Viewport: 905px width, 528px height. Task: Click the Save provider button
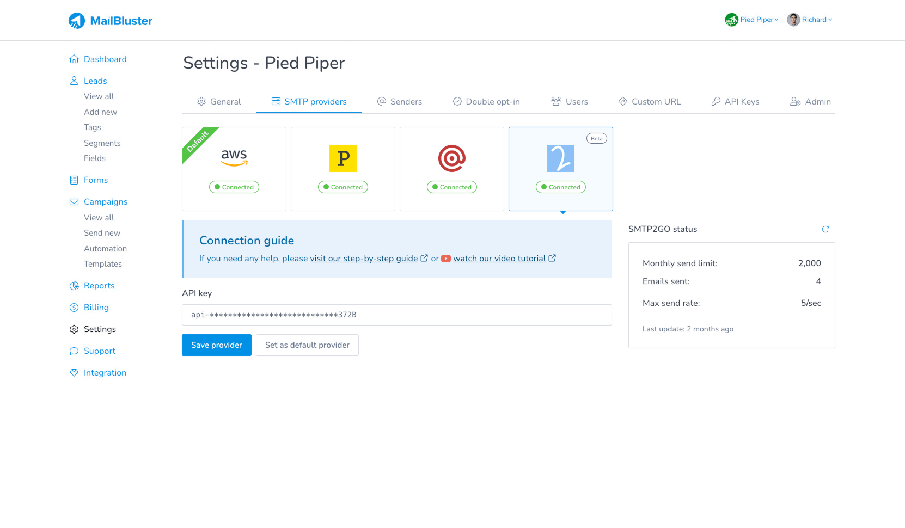coord(217,345)
